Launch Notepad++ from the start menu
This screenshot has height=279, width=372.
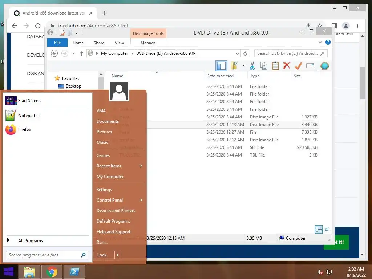[x=48, y=116]
